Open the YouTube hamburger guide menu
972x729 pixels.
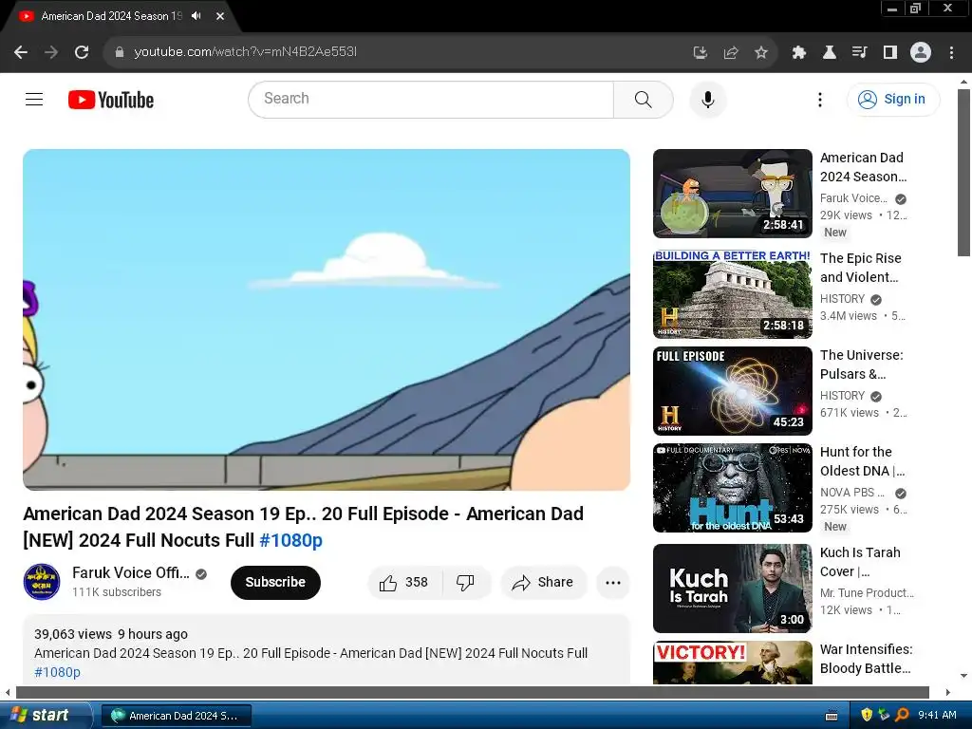(x=34, y=99)
